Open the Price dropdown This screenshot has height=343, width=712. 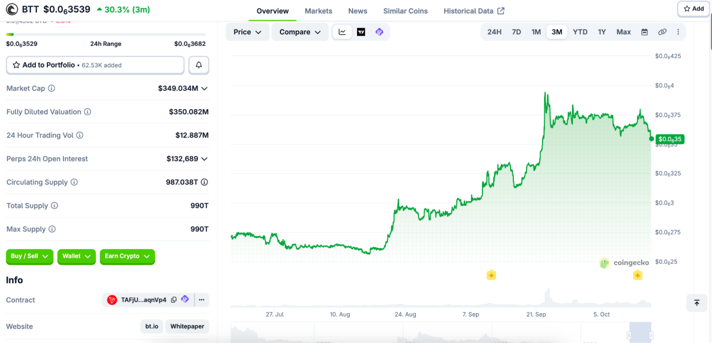coord(248,32)
